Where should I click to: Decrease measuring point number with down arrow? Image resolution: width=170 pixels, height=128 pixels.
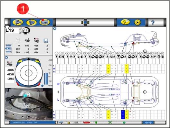[20, 32]
